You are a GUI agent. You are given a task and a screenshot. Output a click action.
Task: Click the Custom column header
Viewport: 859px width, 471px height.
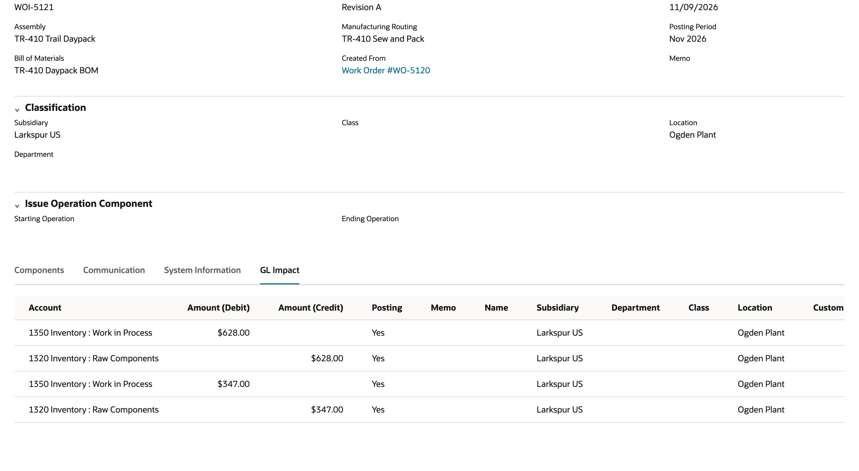coord(828,308)
